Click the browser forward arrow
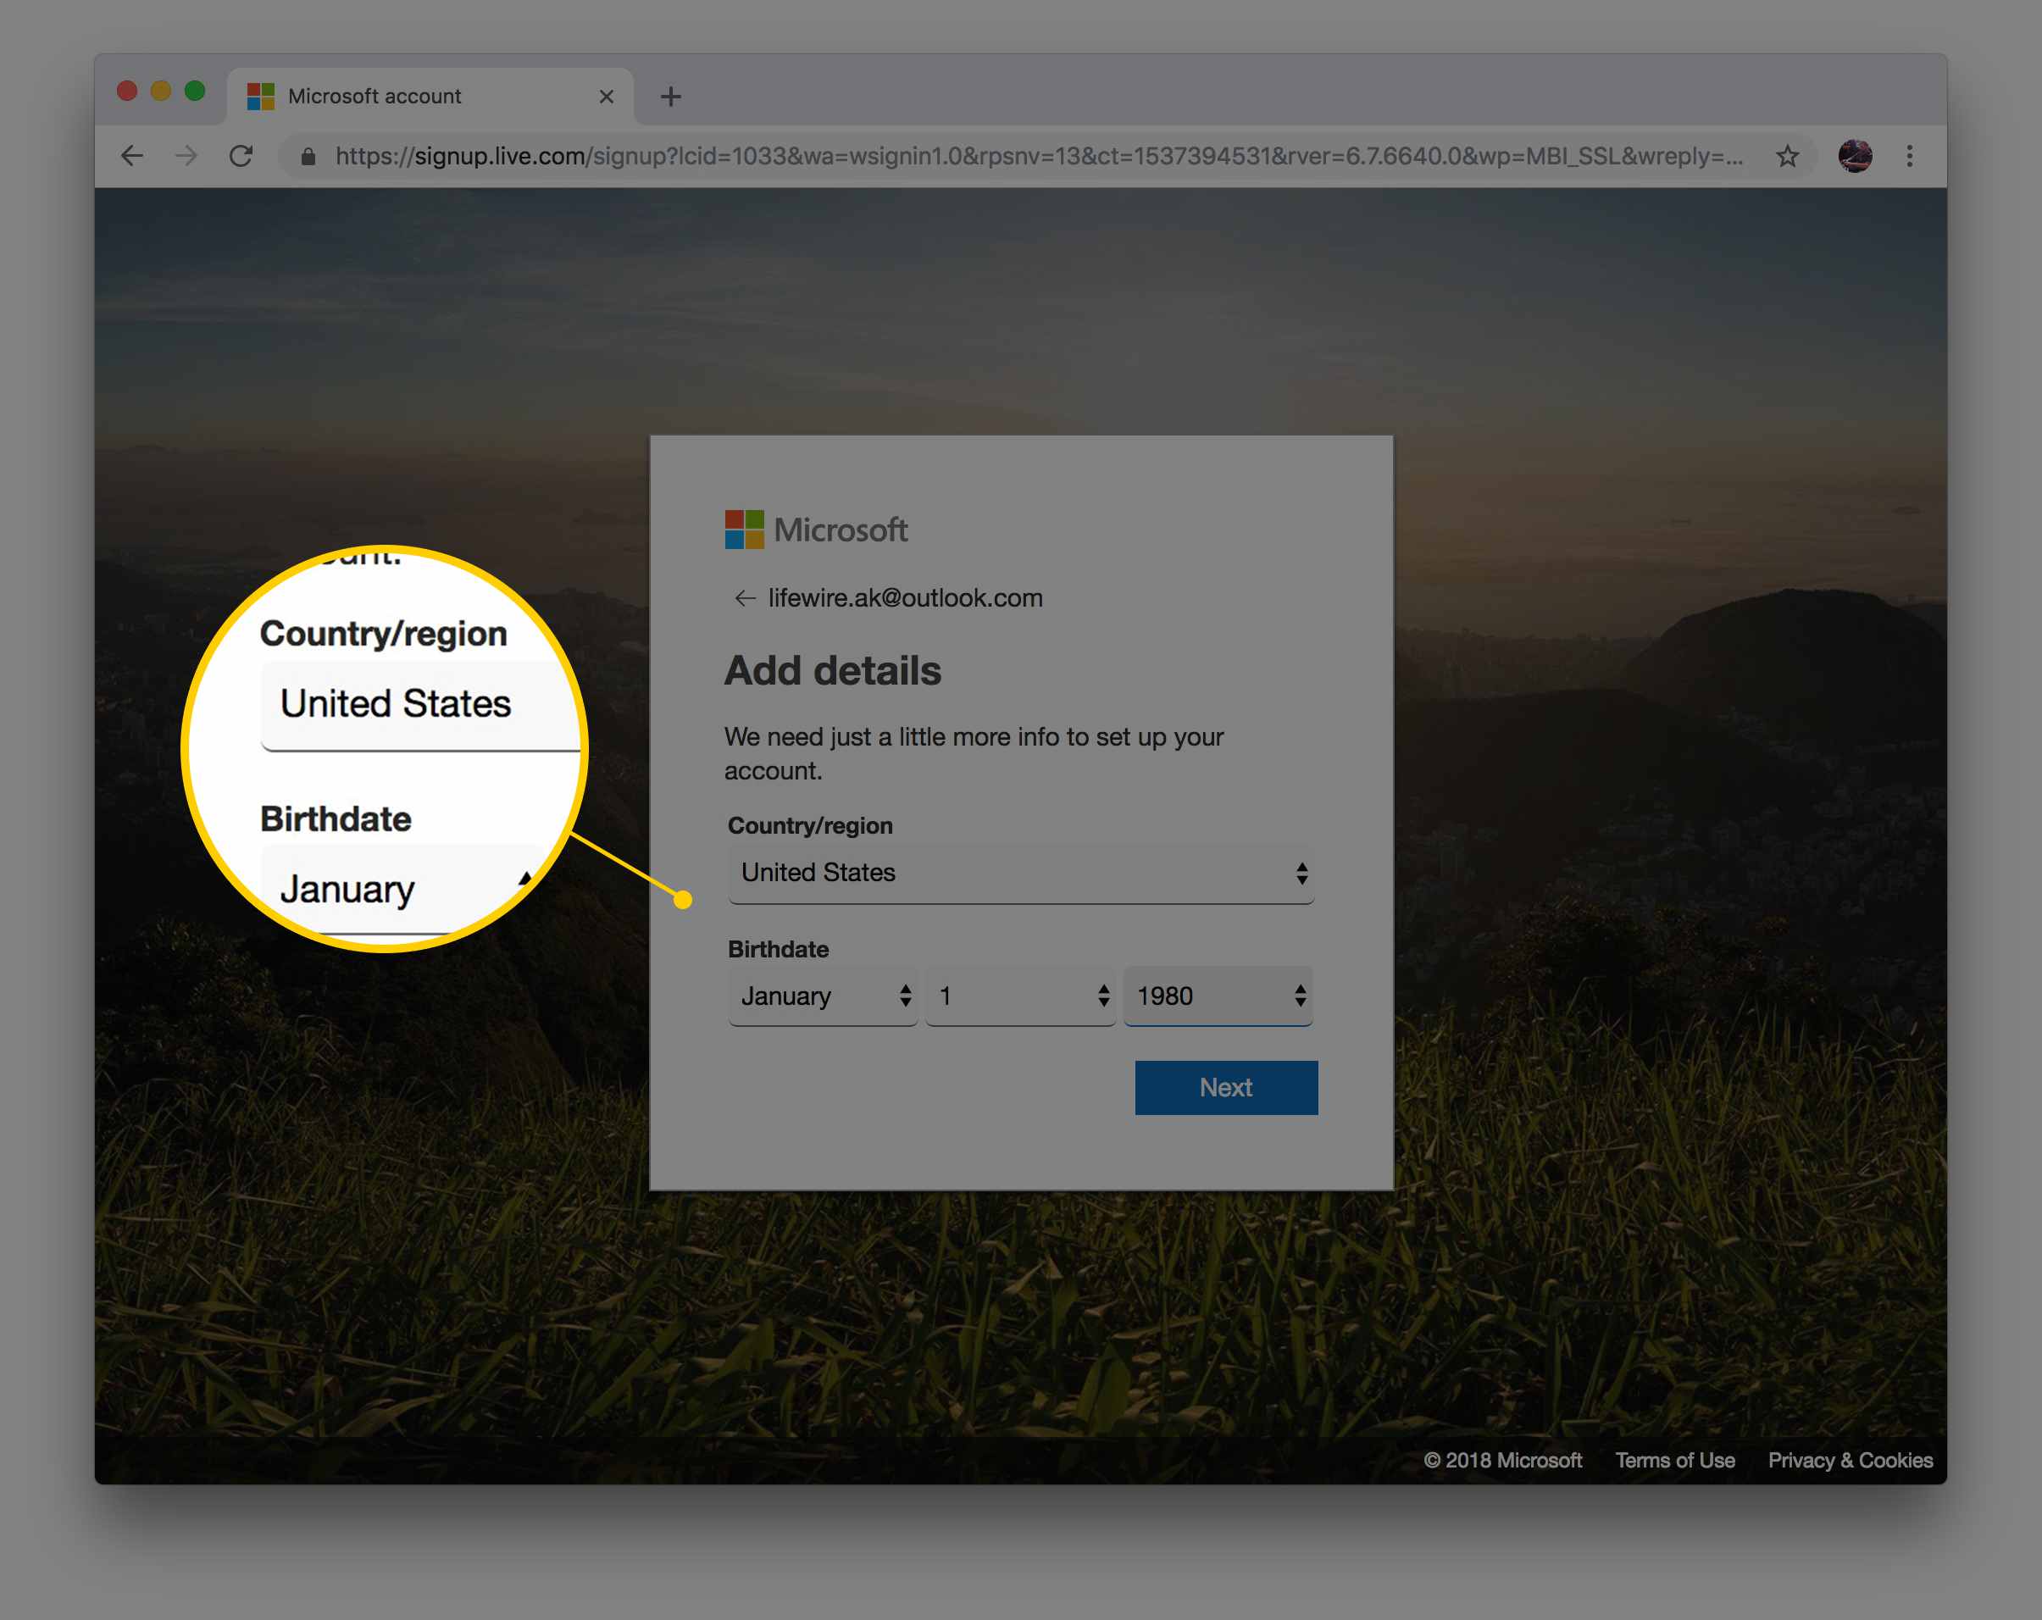This screenshot has height=1620, width=2042. 186,155
